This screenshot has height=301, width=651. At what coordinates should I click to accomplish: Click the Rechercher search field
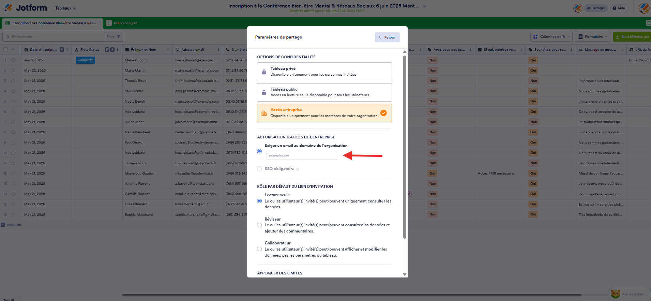53,37
